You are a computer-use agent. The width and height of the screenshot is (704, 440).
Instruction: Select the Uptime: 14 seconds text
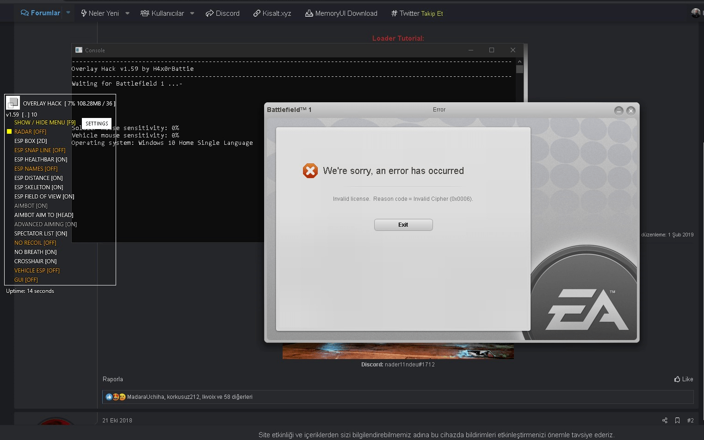(30, 291)
